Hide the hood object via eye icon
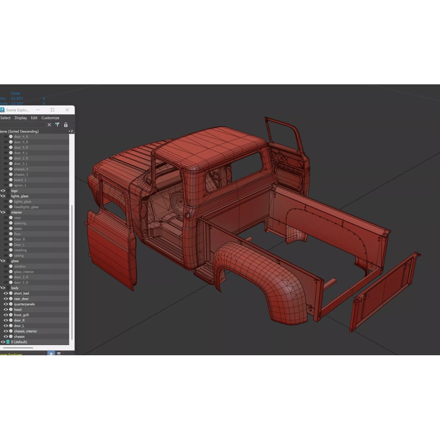The width and height of the screenshot is (440, 440). click(6, 310)
